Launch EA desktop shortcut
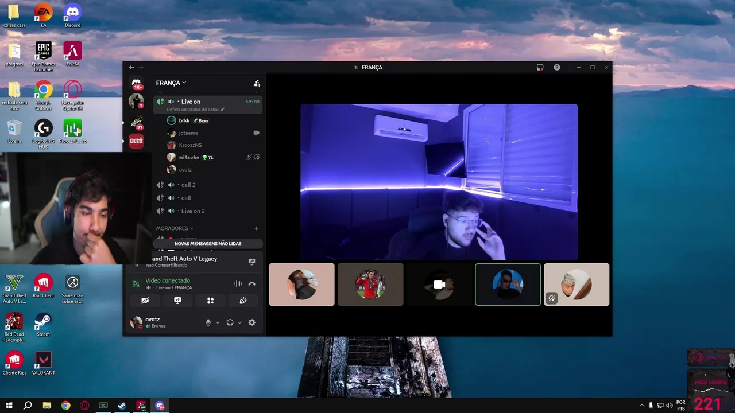 (44, 16)
